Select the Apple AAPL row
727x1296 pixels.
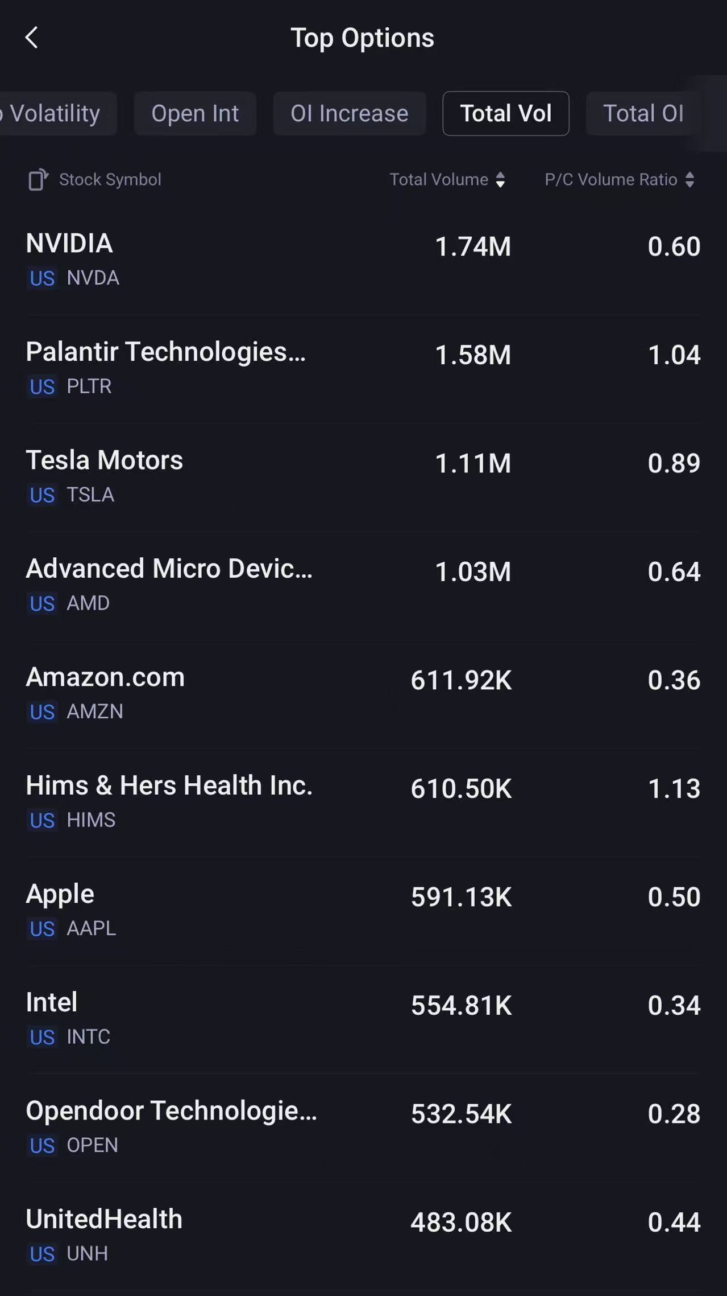(x=363, y=910)
